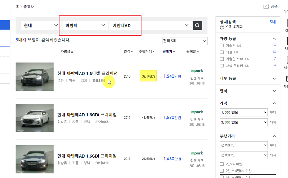Open the 2018 아반떼AD 1.6GDi 프리미엄 청색 listing

87,156
